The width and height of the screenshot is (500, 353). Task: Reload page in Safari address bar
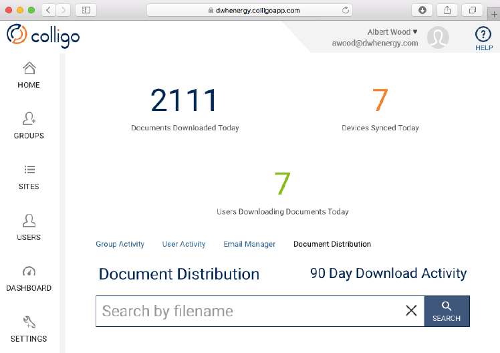[346, 10]
